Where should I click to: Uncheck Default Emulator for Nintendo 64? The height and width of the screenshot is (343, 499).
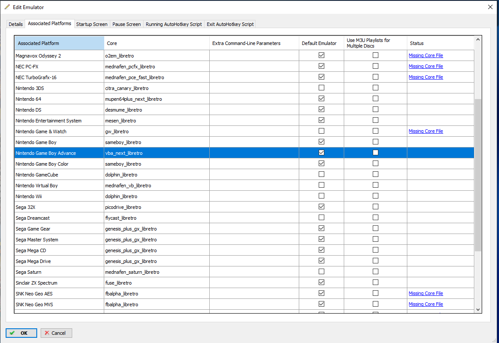click(x=321, y=99)
